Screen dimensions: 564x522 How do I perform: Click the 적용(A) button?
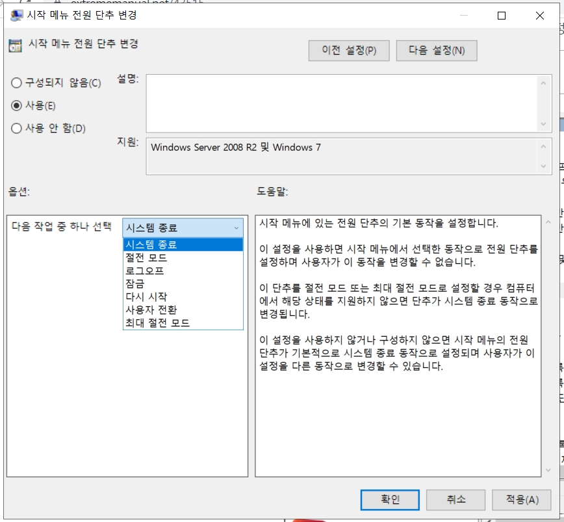pyautogui.click(x=522, y=500)
